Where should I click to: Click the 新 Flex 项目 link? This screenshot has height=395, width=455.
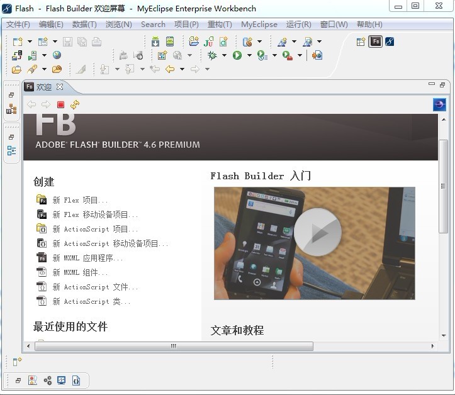click(x=80, y=200)
